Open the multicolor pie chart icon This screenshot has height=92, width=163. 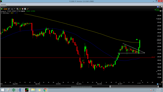pos(160,11)
